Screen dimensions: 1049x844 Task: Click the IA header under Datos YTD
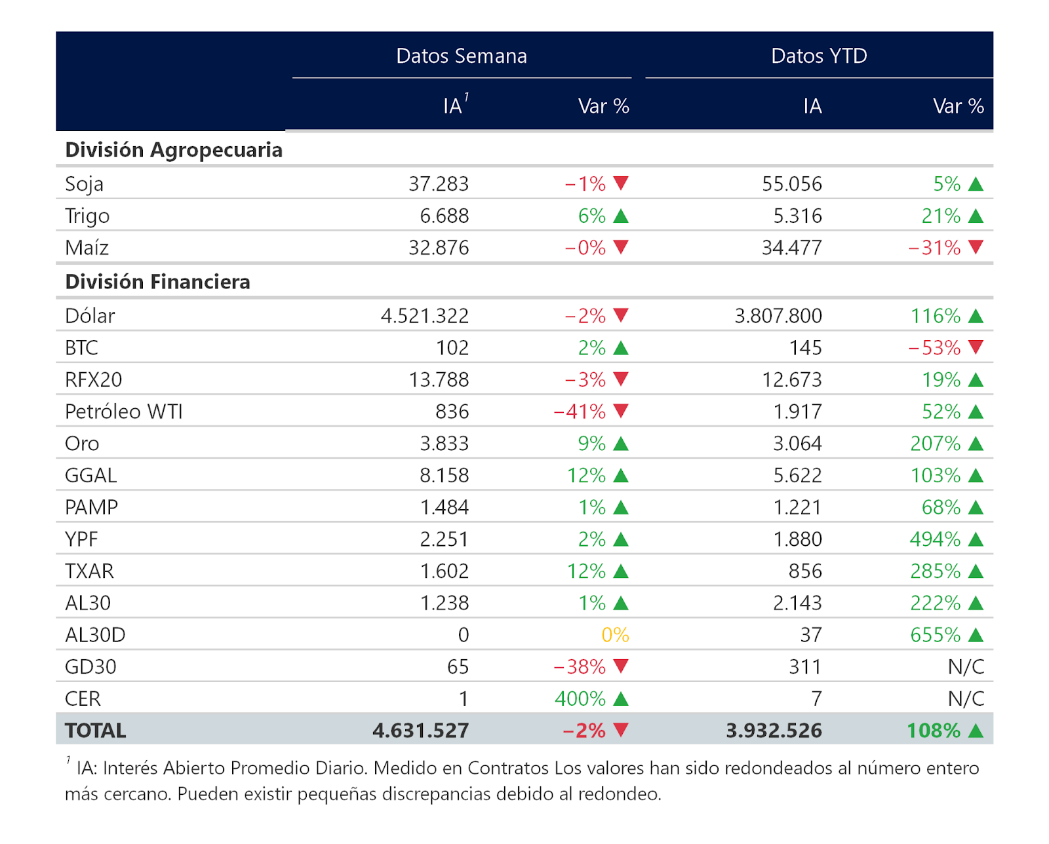pos(812,106)
